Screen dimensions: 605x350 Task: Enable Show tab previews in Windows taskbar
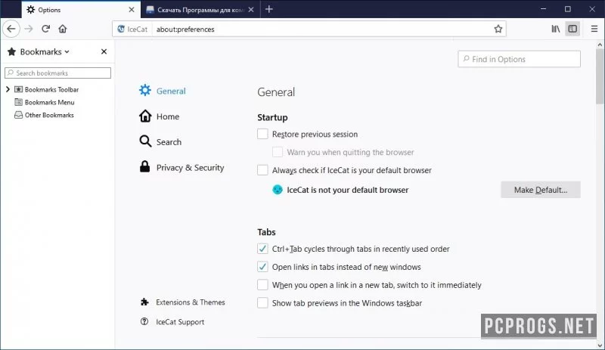pyautogui.click(x=262, y=303)
